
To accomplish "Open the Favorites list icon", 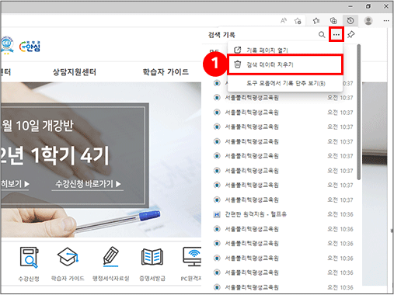I will (x=316, y=21).
